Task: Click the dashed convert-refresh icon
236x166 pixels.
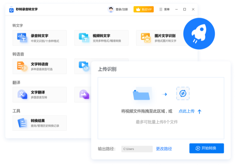Action: coord(183,94)
